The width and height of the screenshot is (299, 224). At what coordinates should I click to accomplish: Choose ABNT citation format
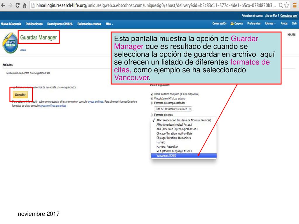pyautogui.click(x=184, y=120)
